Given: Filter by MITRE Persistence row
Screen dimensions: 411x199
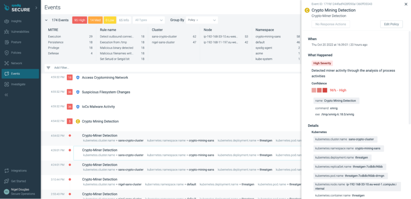Looking at the screenshot, I should [70, 42].
